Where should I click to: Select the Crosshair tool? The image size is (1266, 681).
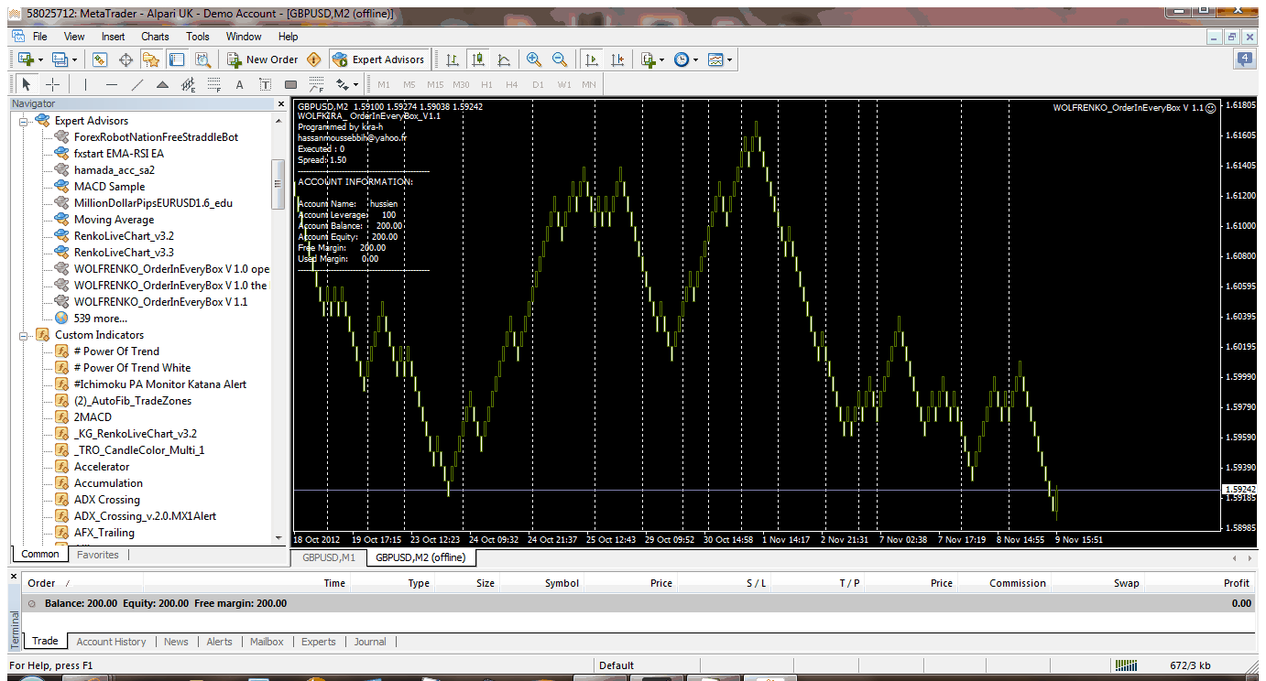[x=53, y=85]
